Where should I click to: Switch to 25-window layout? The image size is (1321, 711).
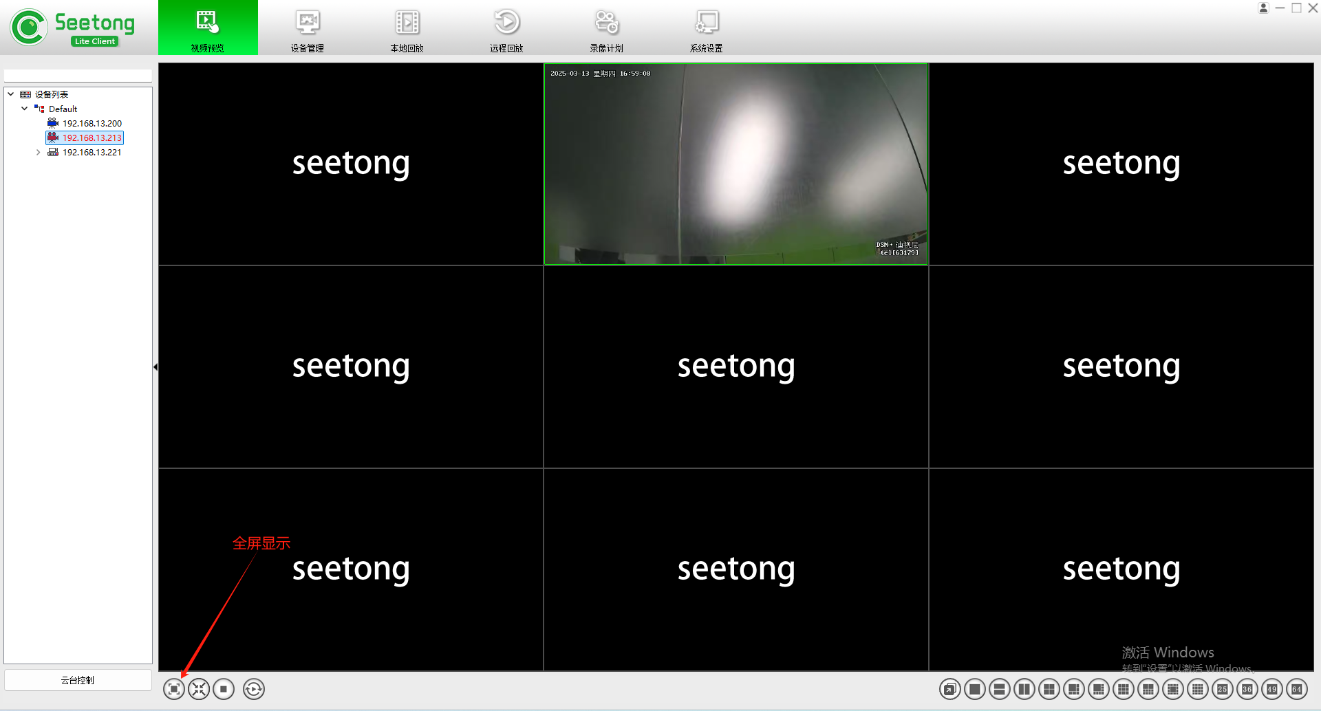(x=1223, y=689)
